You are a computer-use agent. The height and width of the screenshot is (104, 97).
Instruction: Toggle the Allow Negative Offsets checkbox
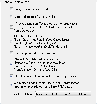click(x=11, y=41)
